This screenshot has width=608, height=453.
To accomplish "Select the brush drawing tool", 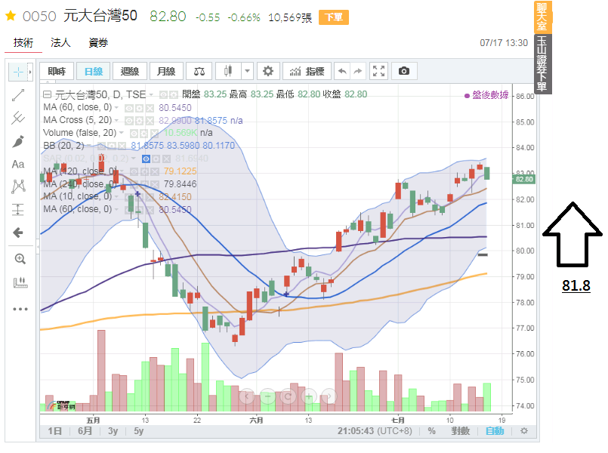I will [x=18, y=141].
